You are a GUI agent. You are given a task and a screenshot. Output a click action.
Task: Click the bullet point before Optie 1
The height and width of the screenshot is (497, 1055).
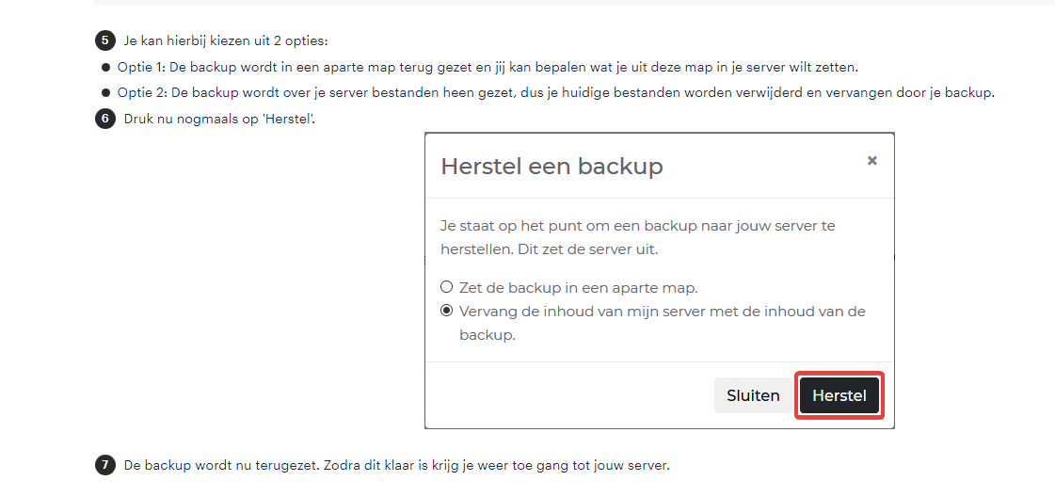pyautogui.click(x=106, y=68)
